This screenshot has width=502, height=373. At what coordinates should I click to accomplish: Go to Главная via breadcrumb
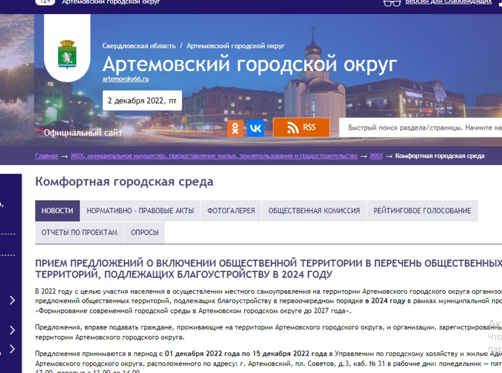46,156
